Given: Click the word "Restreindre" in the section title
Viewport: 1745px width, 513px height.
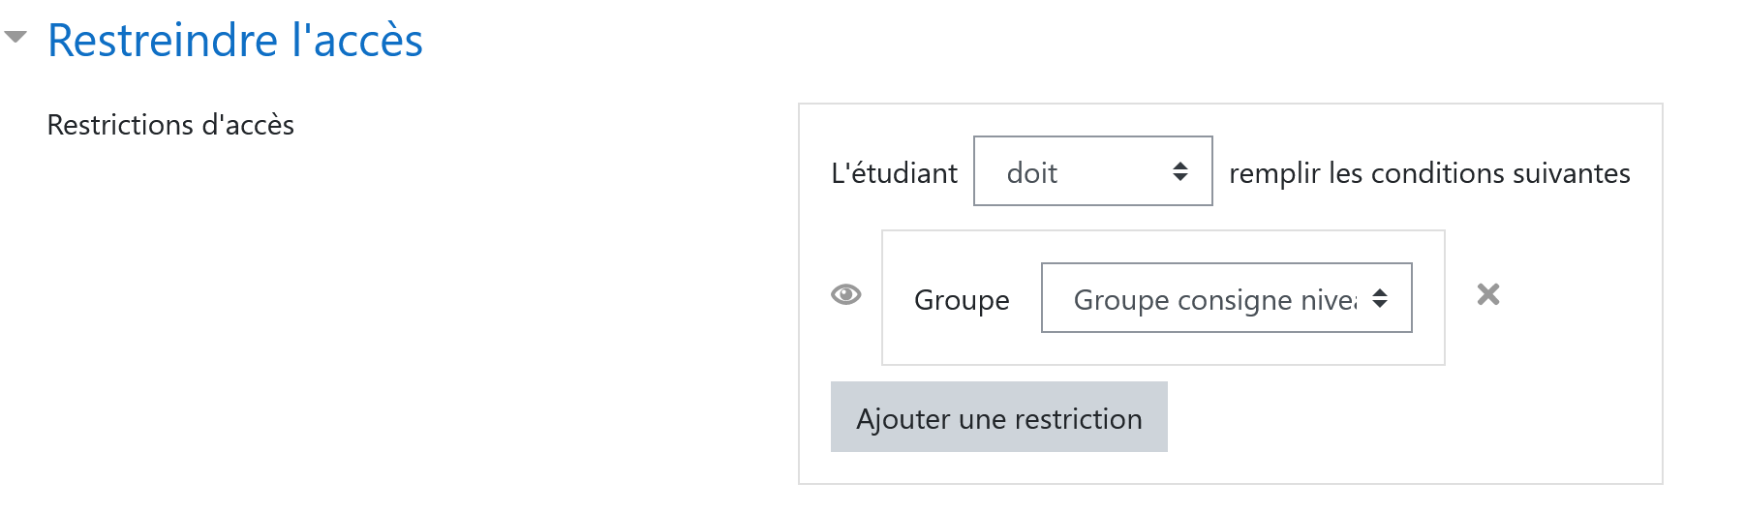Looking at the screenshot, I should point(163,41).
